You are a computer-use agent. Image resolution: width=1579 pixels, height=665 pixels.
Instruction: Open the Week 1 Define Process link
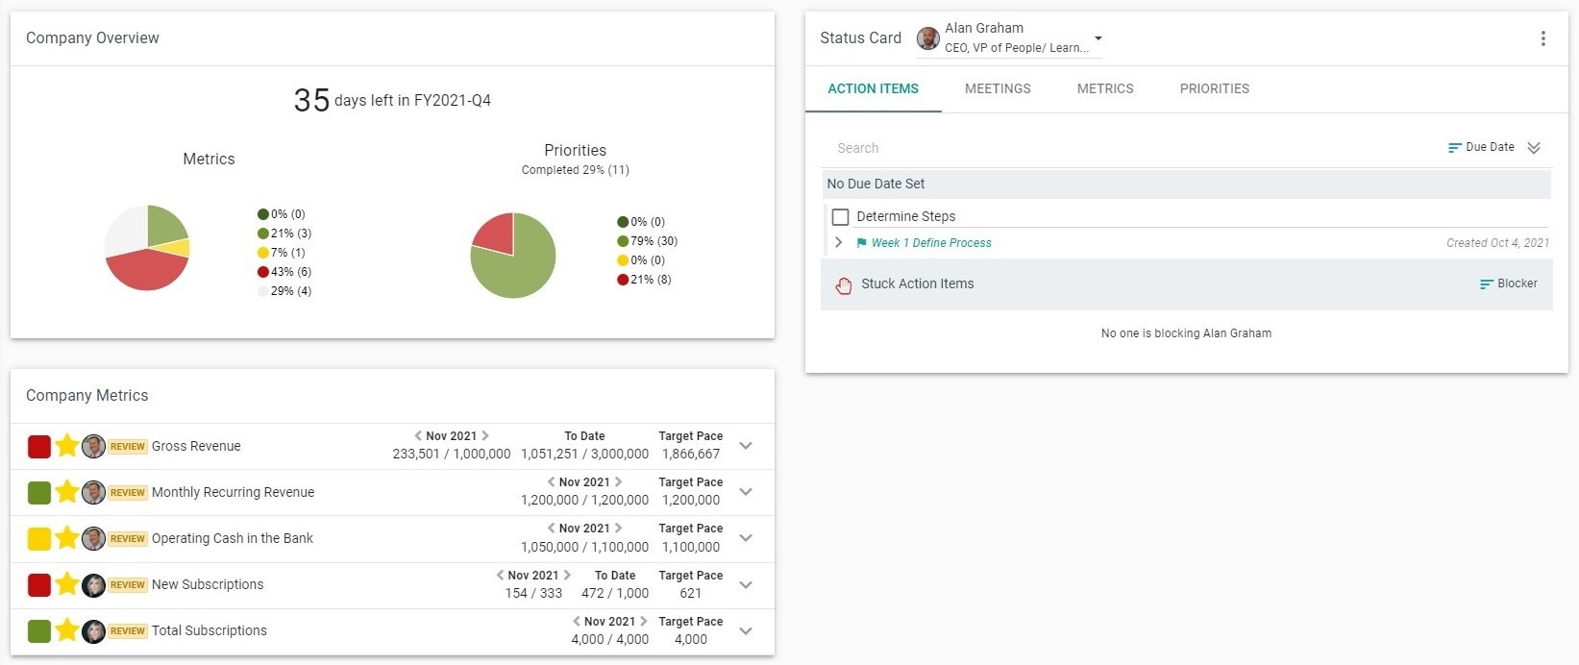[930, 243]
